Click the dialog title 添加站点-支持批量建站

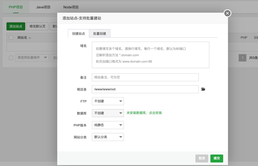(82, 18)
